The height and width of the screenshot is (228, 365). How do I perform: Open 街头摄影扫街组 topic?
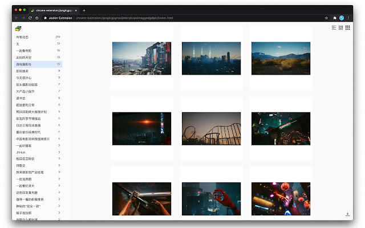[38, 84]
